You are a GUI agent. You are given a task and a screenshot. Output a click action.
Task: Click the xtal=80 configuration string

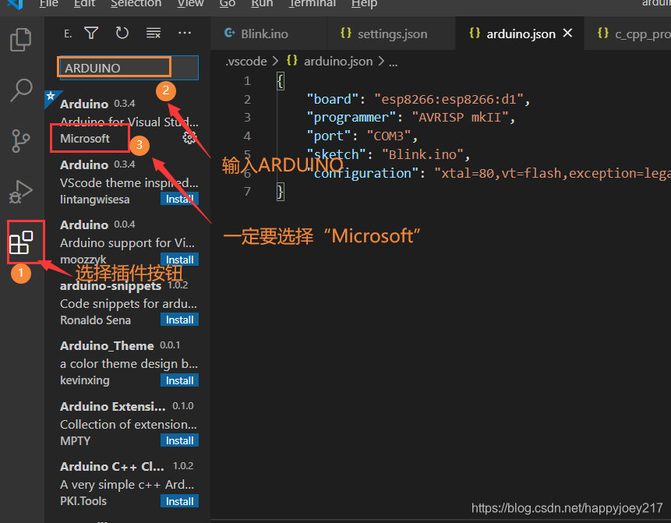tap(552, 173)
